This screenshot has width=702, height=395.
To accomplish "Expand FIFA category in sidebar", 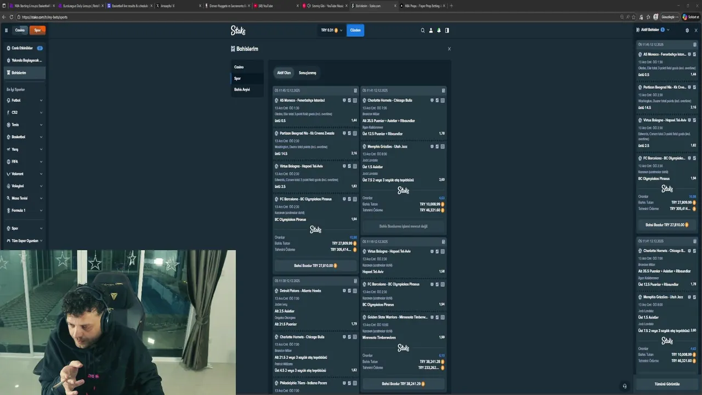I will pyautogui.click(x=41, y=161).
